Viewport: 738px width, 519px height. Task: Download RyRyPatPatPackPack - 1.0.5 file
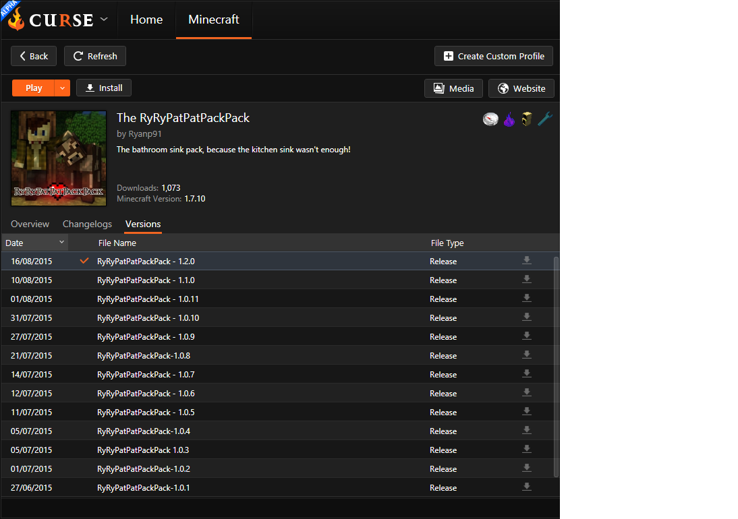pos(527,411)
